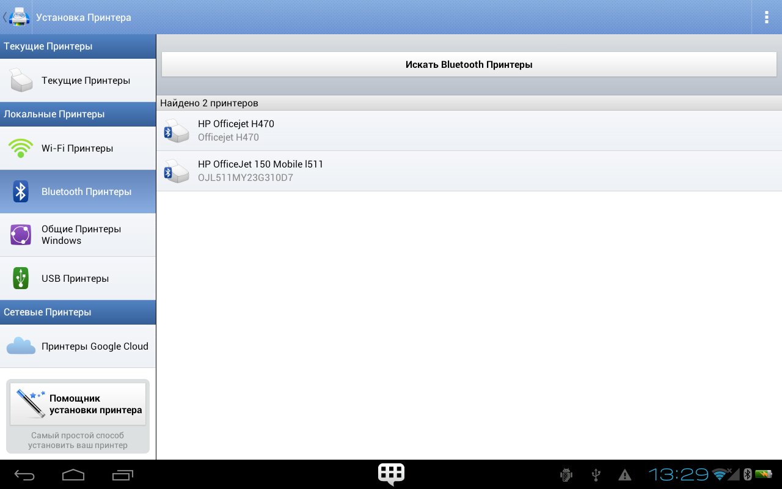This screenshot has height=489, width=782.
Task: Tap Android home navigation button
Action: [x=73, y=475]
